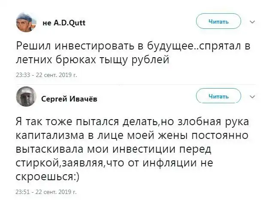This screenshot has height=206, width=272.
Task: Click the word "стиркой" in the reply
Action: [40, 164]
